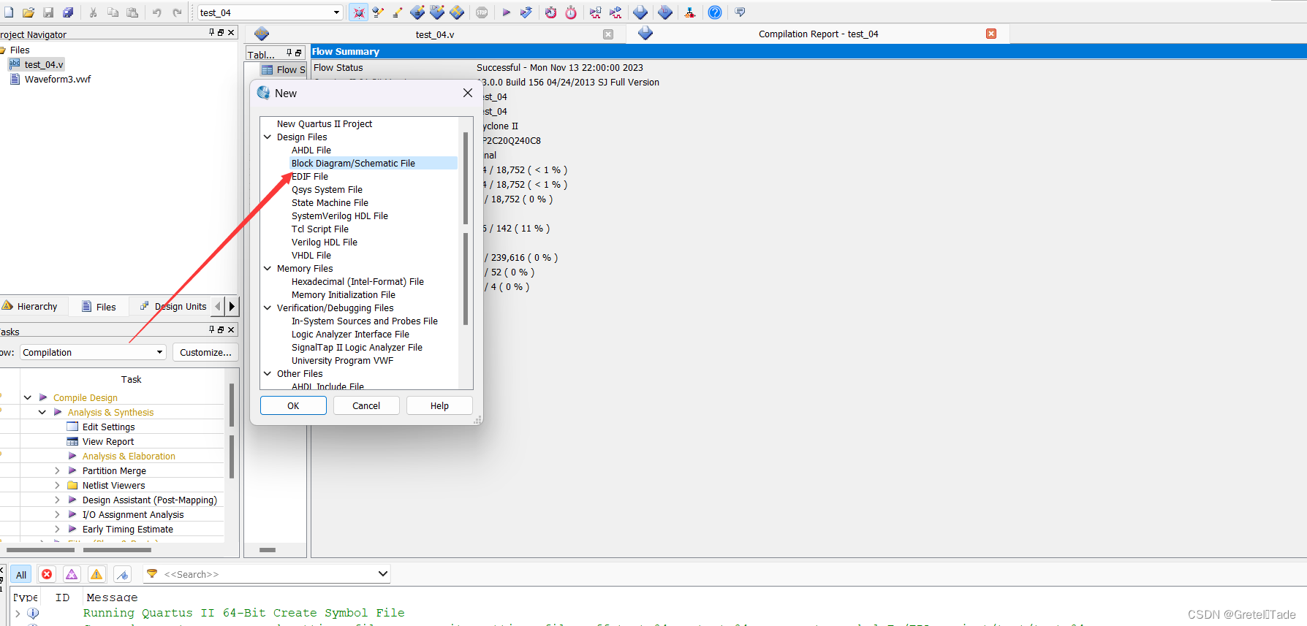Click the Open file folder toolbar icon
Screen dimensions: 1307x626
click(29, 12)
